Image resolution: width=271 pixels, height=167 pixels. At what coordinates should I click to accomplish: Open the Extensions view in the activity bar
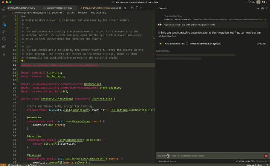pos(4,46)
